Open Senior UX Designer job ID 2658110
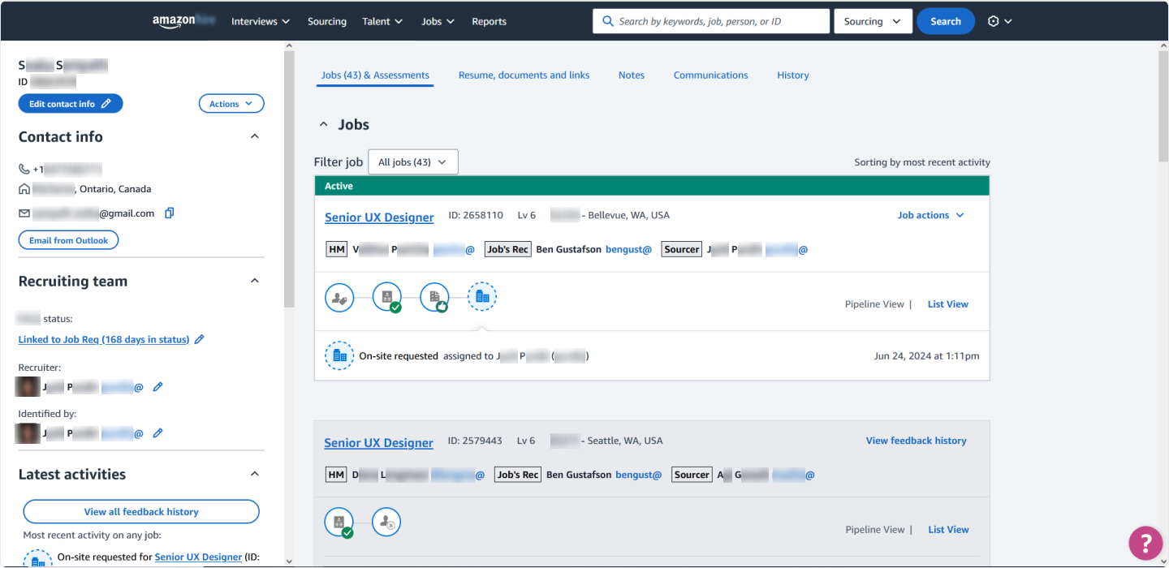Image resolution: width=1169 pixels, height=568 pixels. coord(379,217)
